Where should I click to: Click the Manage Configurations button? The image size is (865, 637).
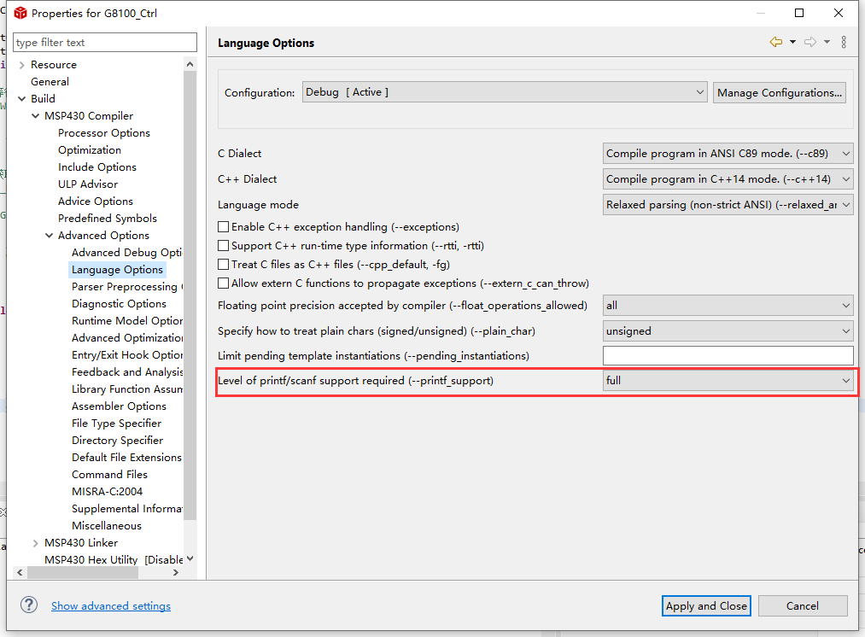[x=780, y=92]
